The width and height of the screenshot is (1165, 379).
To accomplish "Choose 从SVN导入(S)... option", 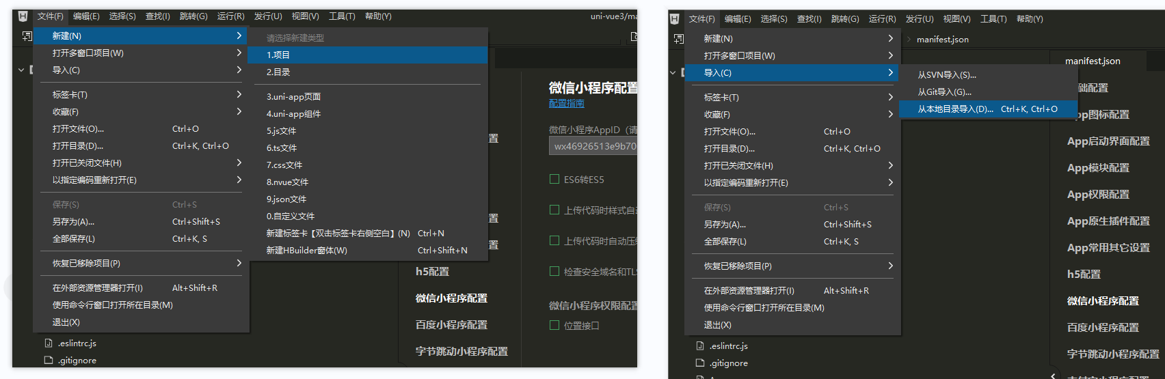I will tap(989, 75).
